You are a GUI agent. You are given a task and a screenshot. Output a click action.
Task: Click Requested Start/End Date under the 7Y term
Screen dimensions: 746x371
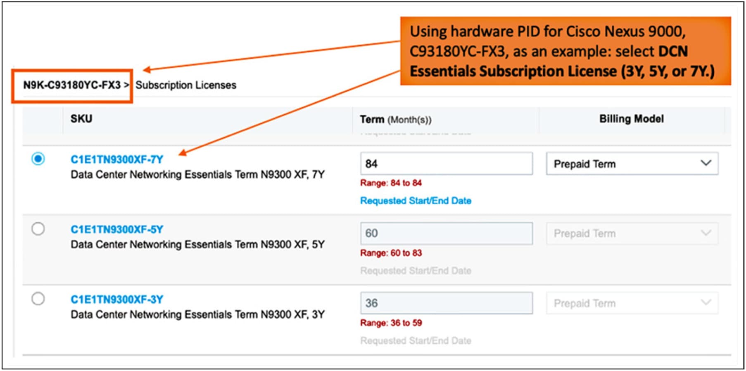coord(415,201)
